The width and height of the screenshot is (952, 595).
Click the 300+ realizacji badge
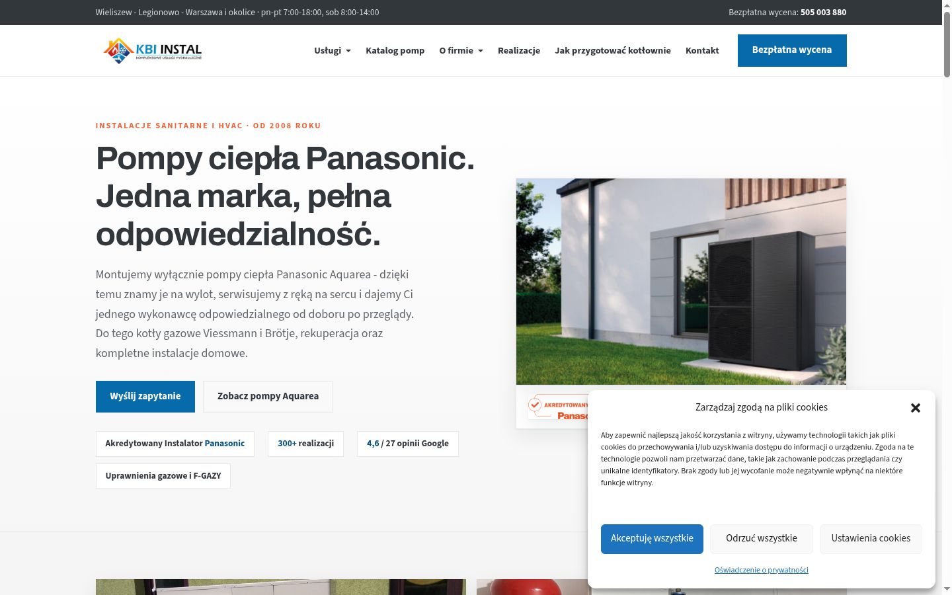[x=305, y=444]
